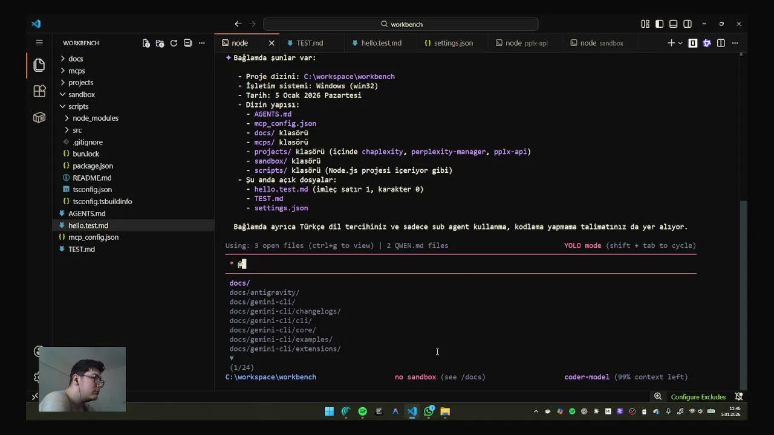Click the vertical terminal scrollbar
The height and width of the screenshot is (435, 774).
click(x=744, y=295)
